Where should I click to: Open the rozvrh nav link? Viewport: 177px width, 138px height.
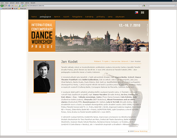tap(66, 17)
